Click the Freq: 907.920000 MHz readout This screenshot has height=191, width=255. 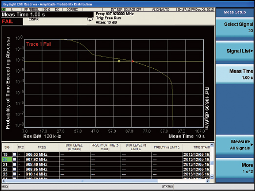coord(115,14)
